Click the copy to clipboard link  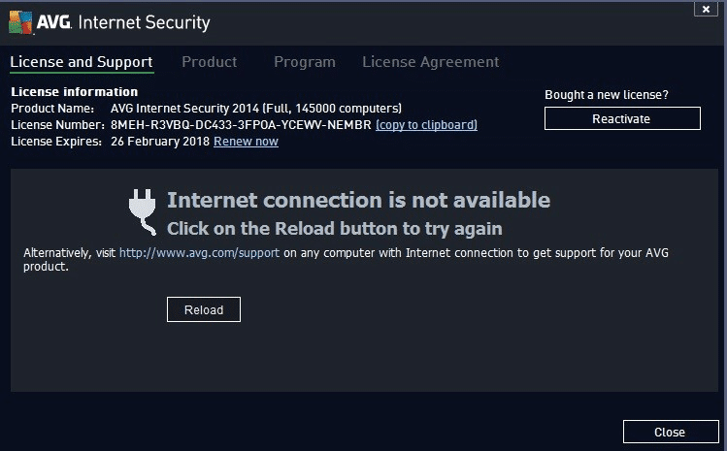tap(426, 125)
